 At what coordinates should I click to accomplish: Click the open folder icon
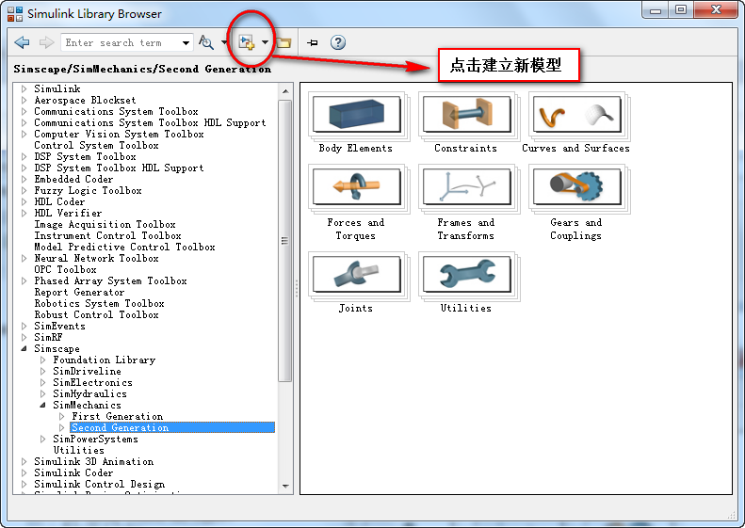click(x=283, y=43)
